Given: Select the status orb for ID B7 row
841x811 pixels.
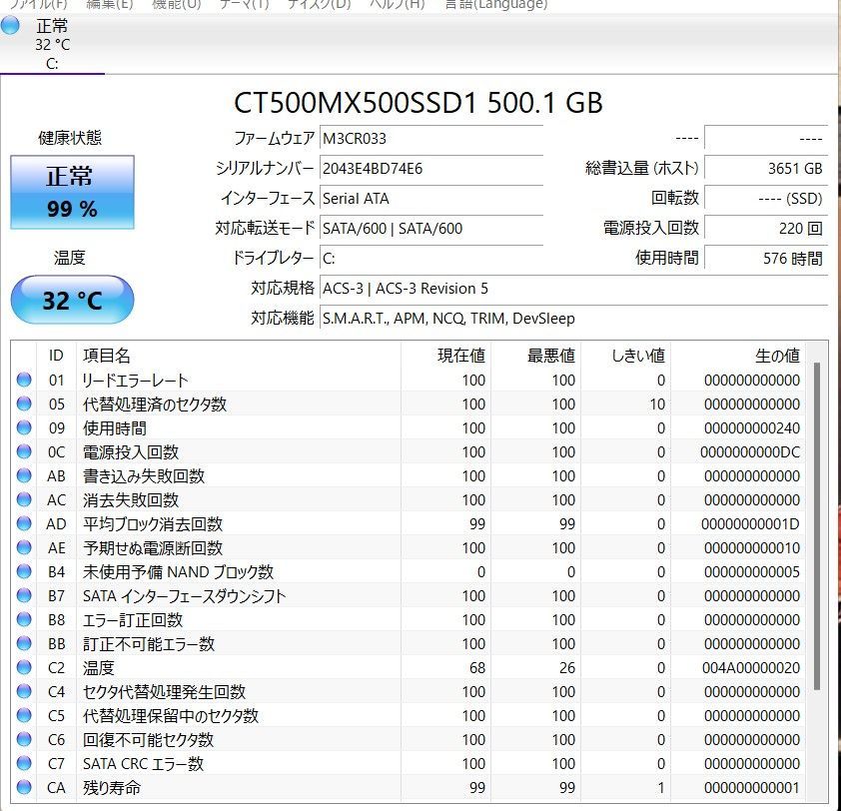Looking at the screenshot, I should tap(24, 595).
